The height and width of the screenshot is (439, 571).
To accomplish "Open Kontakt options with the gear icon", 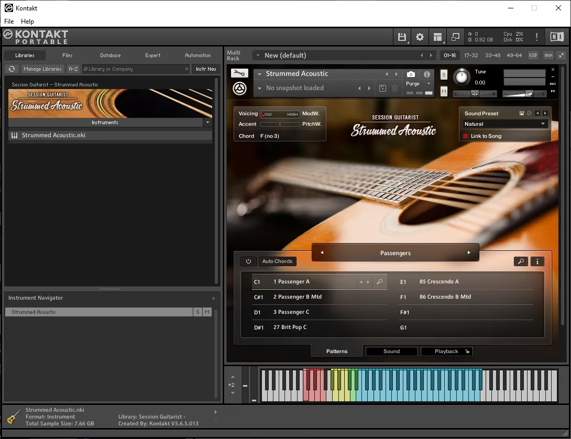I will pyautogui.click(x=419, y=37).
